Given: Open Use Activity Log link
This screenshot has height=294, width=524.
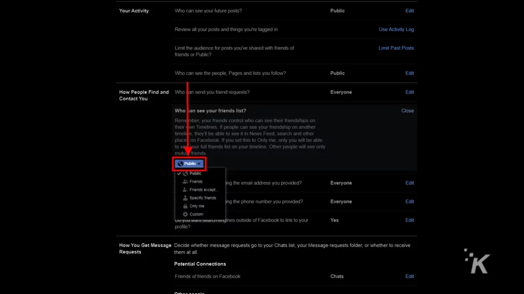Looking at the screenshot, I should click(x=396, y=29).
